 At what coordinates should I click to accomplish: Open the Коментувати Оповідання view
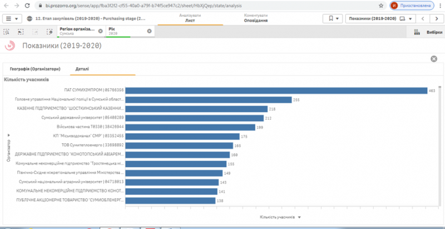[255, 18]
